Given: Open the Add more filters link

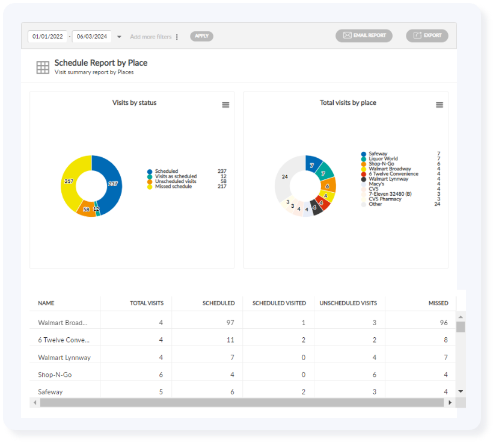Looking at the screenshot, I should (x=152, y=36).
